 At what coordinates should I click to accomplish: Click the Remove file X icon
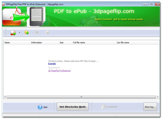[x=37, y=32]
